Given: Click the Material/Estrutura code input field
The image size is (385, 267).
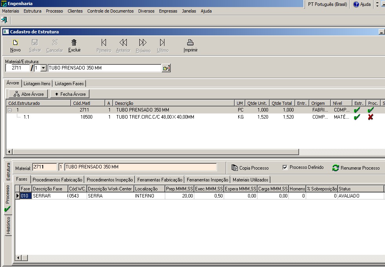Looking at the screenshot, I should (18, 68).
